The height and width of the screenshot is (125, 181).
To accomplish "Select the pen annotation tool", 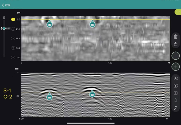I will click(176, 108).
